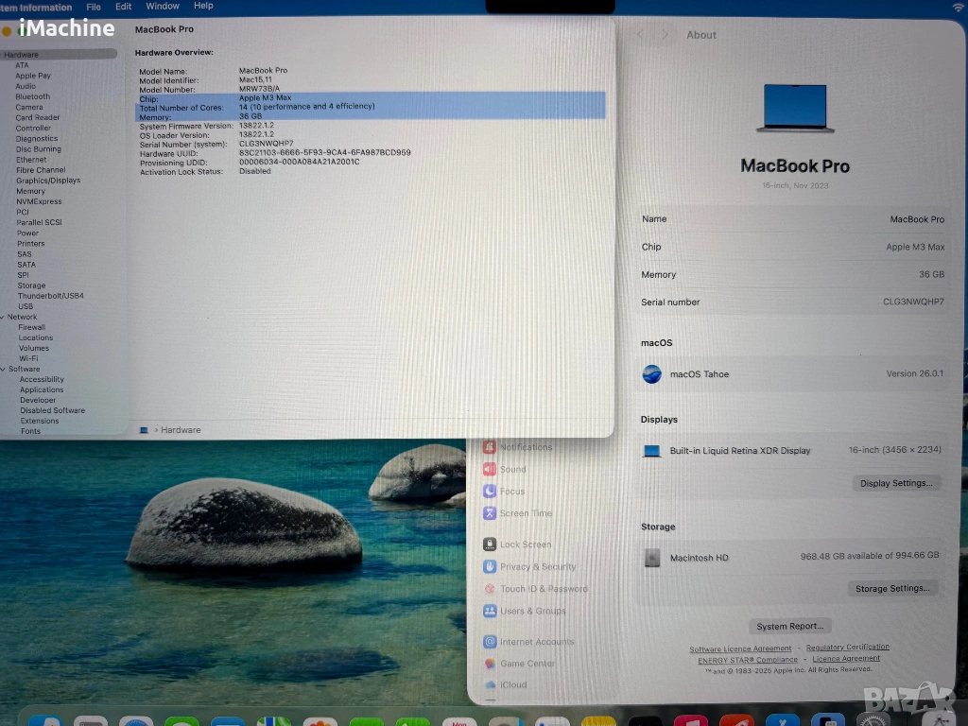
Task: Open the Notifications settings icon
Action: pyautogui.click(x=490, y=447)
